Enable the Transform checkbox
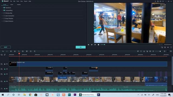The height and width of the screenshot is (97, 173). (4, 8)
